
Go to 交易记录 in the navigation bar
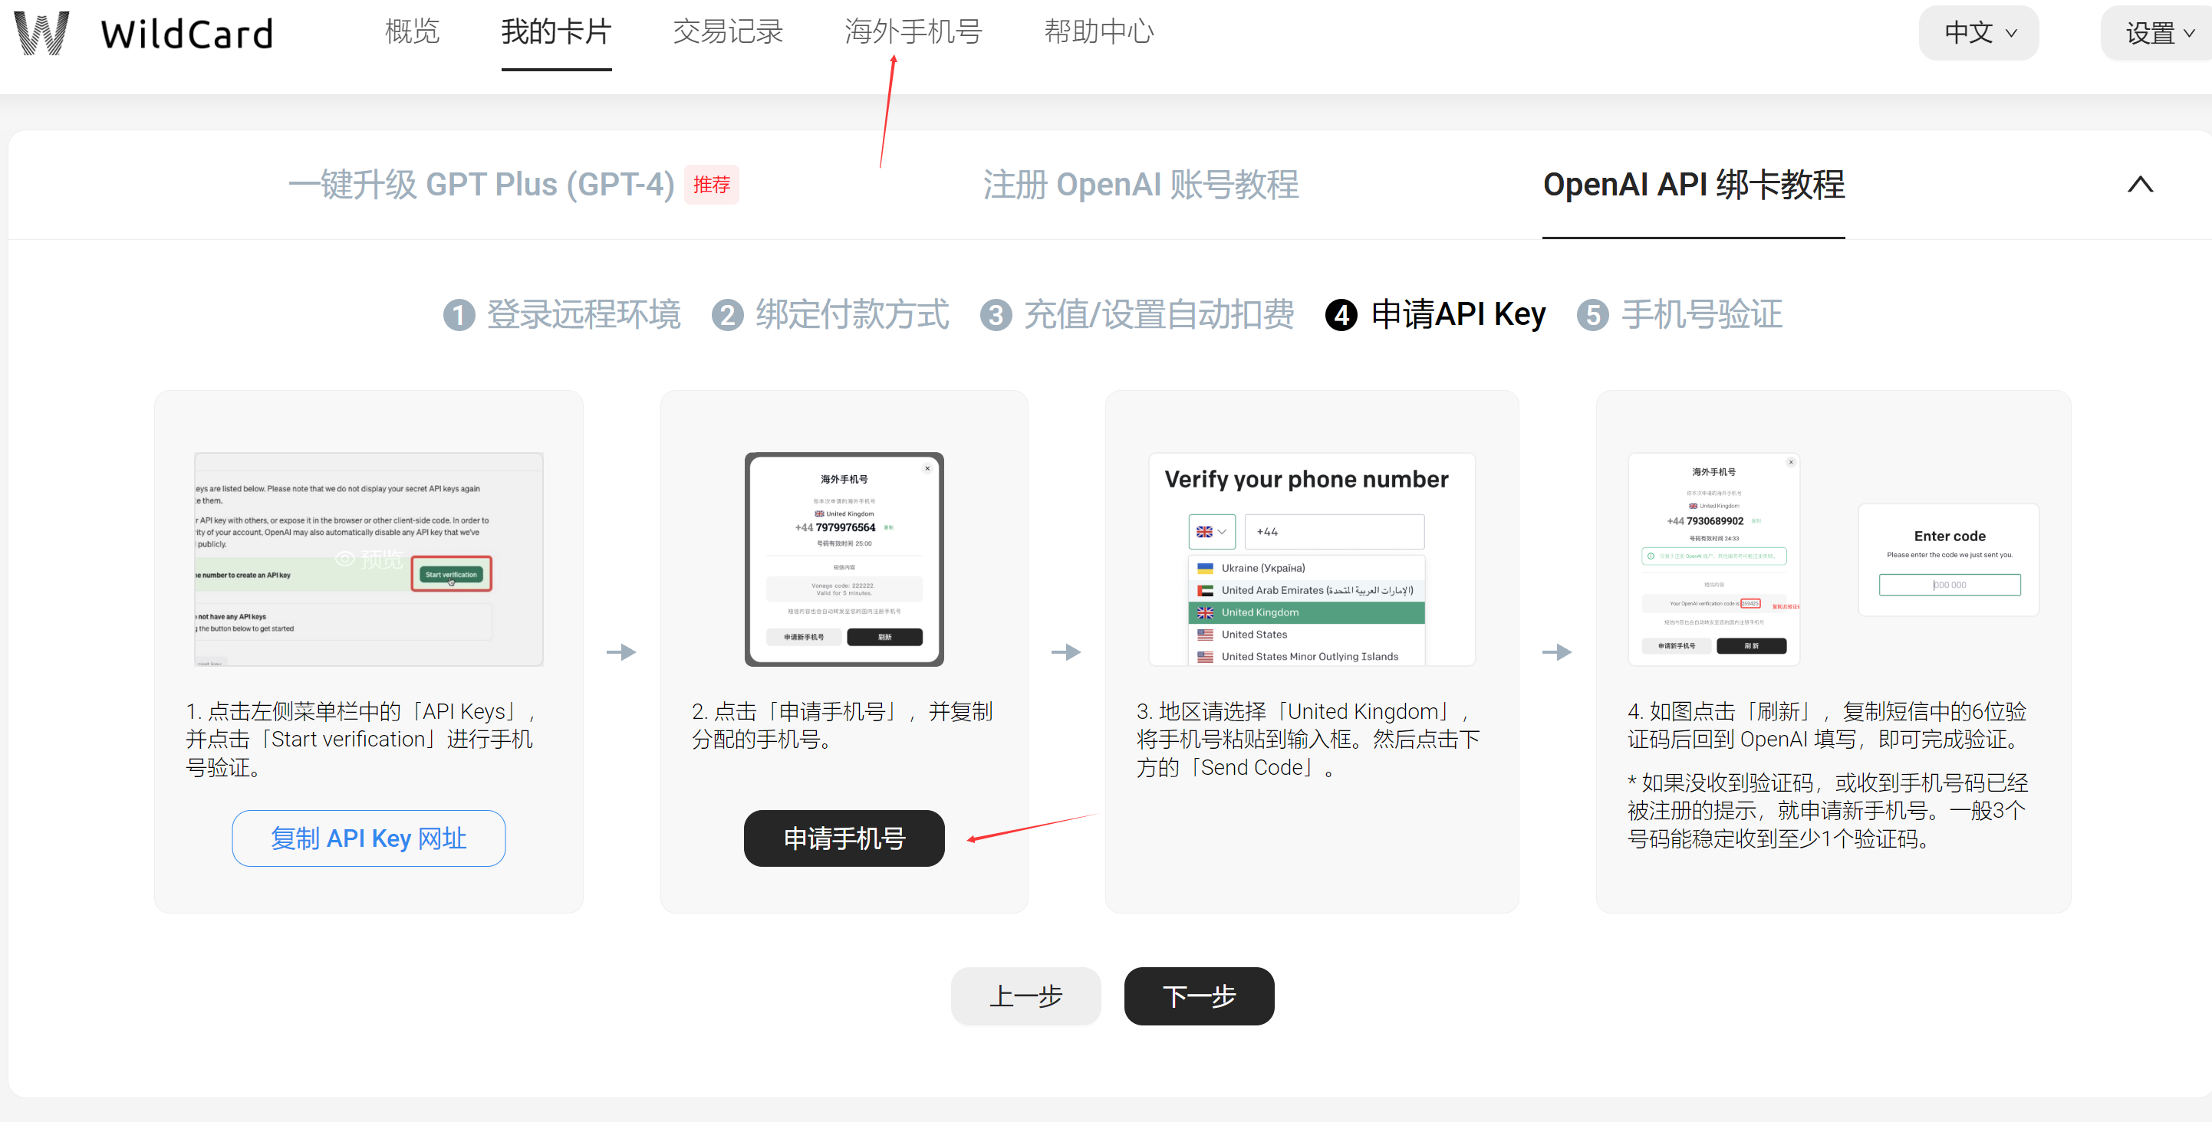728,31
